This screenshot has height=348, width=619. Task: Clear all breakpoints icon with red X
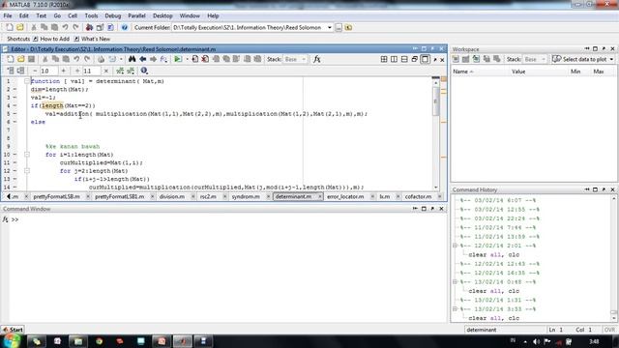pos(205,59)
